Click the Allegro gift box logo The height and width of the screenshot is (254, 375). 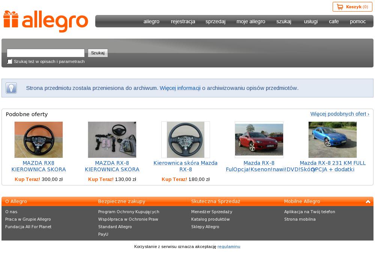[x=11, y=19]
